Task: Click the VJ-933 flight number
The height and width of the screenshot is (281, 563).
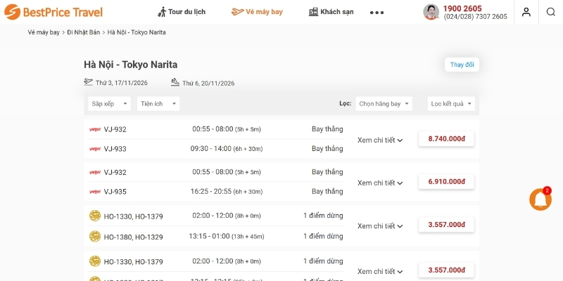Action: click(x=115, y=149)
